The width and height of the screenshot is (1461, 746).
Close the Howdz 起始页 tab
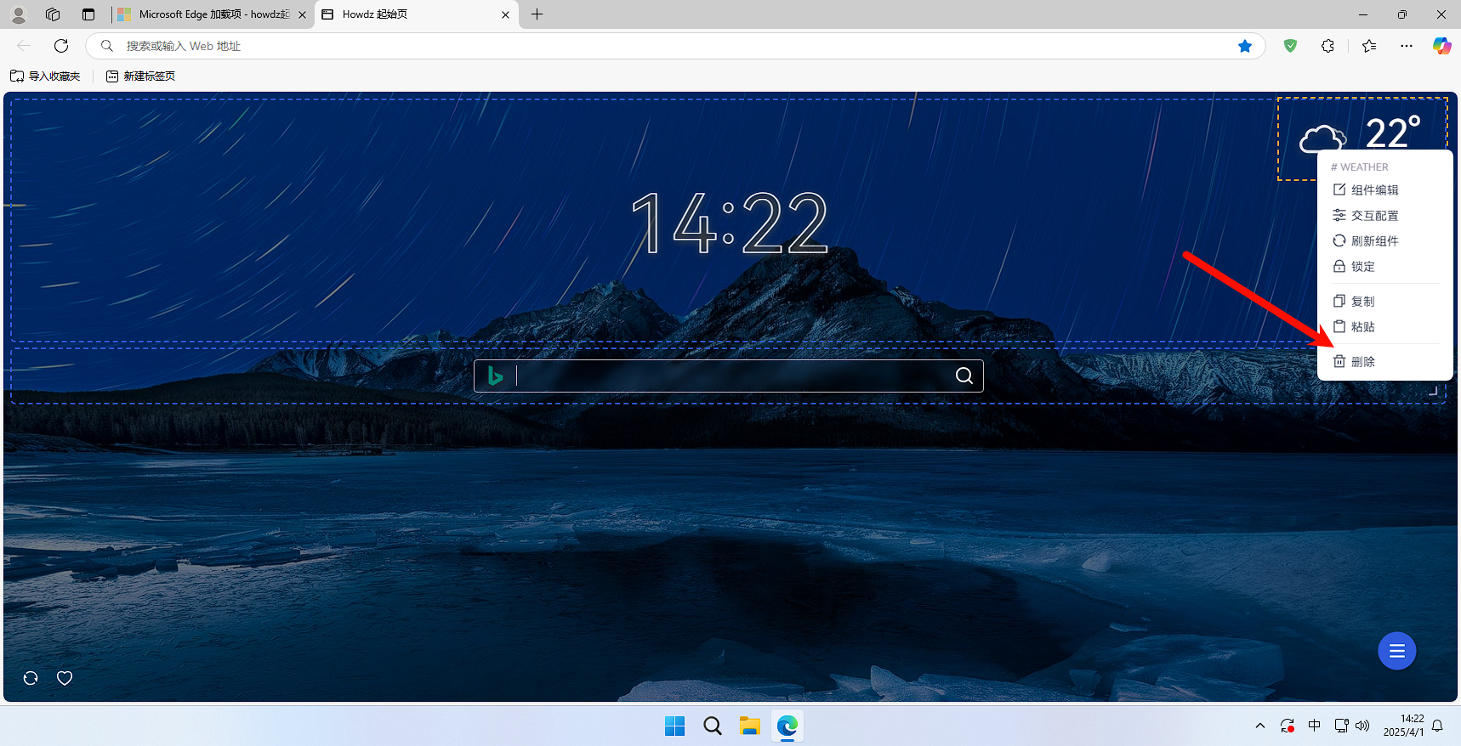[x=505, y=14]
